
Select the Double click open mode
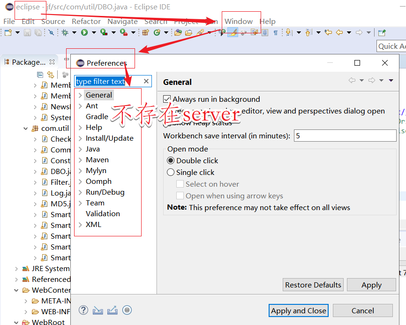[171, 160]
